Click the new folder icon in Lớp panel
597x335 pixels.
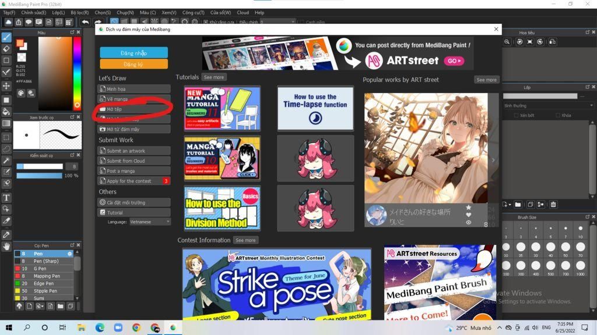(518, 204)
